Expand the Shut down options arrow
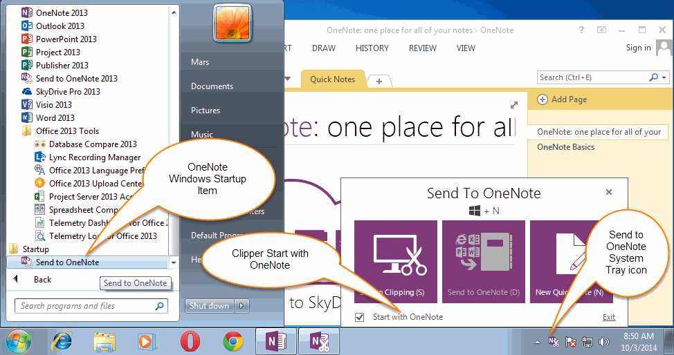 242,306
